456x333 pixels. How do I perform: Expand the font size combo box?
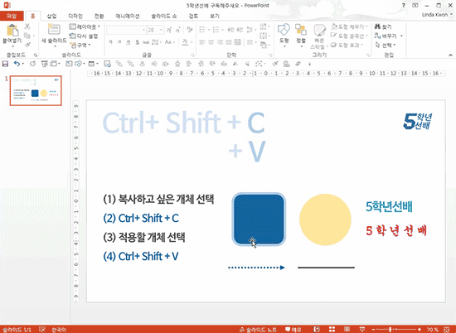(x=161, y=30)
